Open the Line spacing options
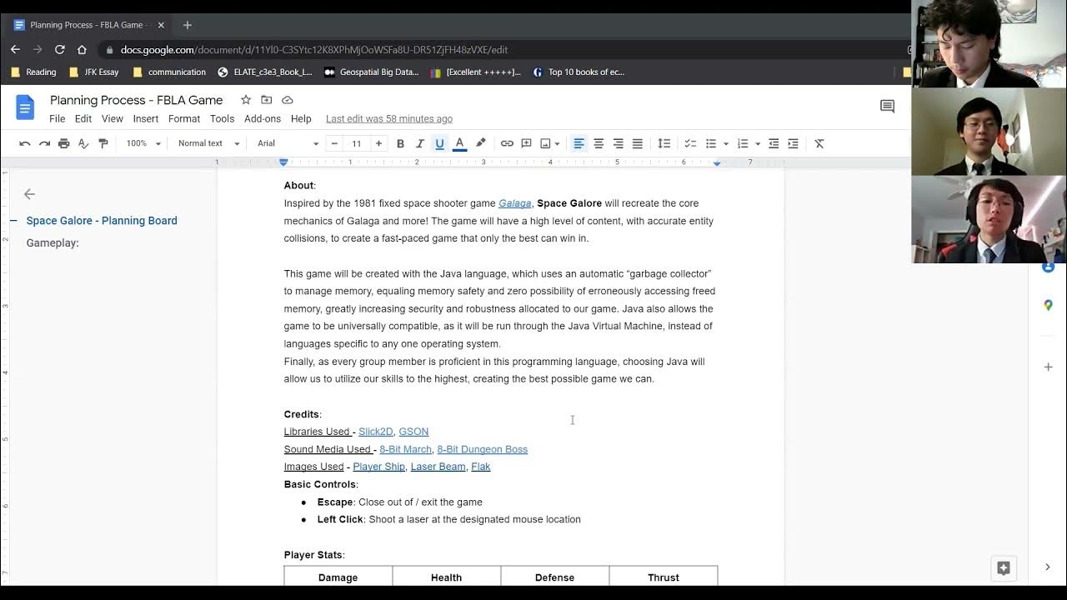 664,143
